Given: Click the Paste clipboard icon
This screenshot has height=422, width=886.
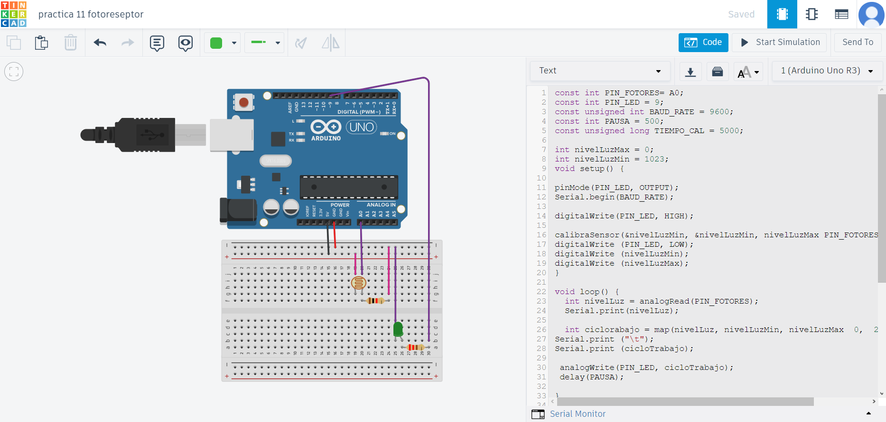Looking at the screenshot, I should (42, 43).
